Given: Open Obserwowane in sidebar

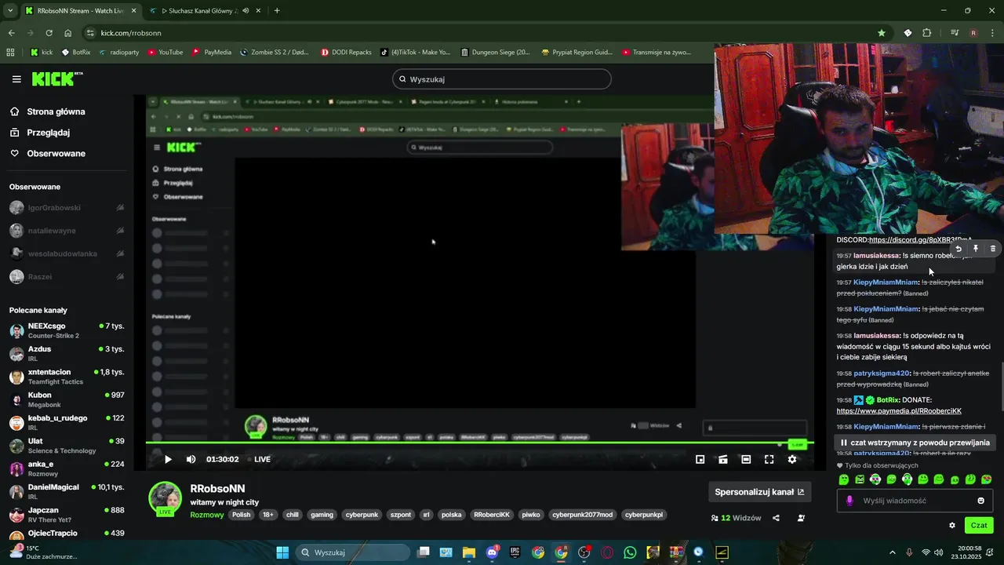Looking at the screenshot, I should [48, 154].
